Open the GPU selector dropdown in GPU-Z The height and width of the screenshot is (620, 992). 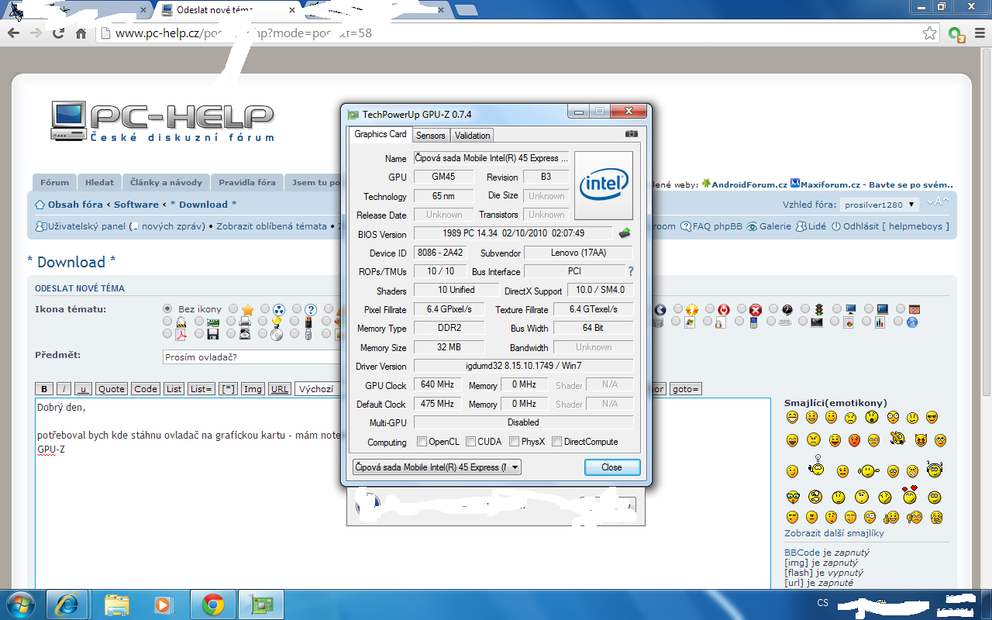pyautogui.click(x=436, y=467)
